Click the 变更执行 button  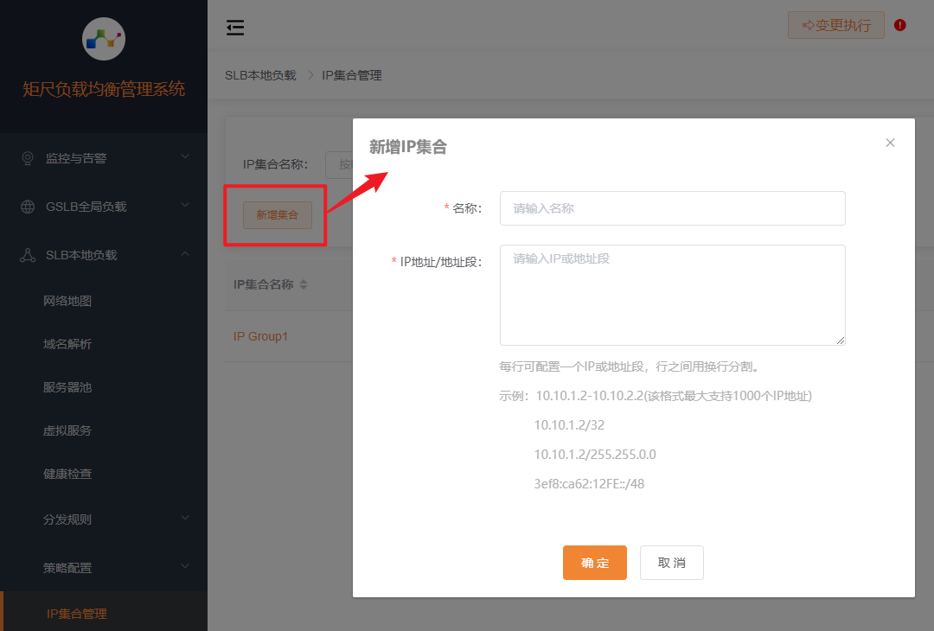[835, 25]
